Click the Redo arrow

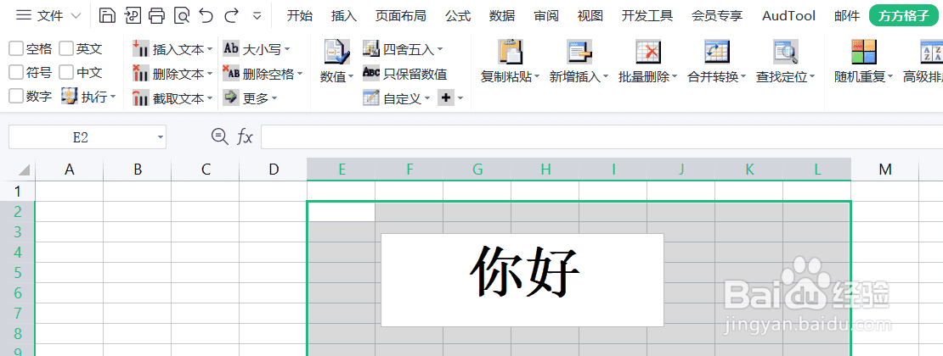pos(232,15)
